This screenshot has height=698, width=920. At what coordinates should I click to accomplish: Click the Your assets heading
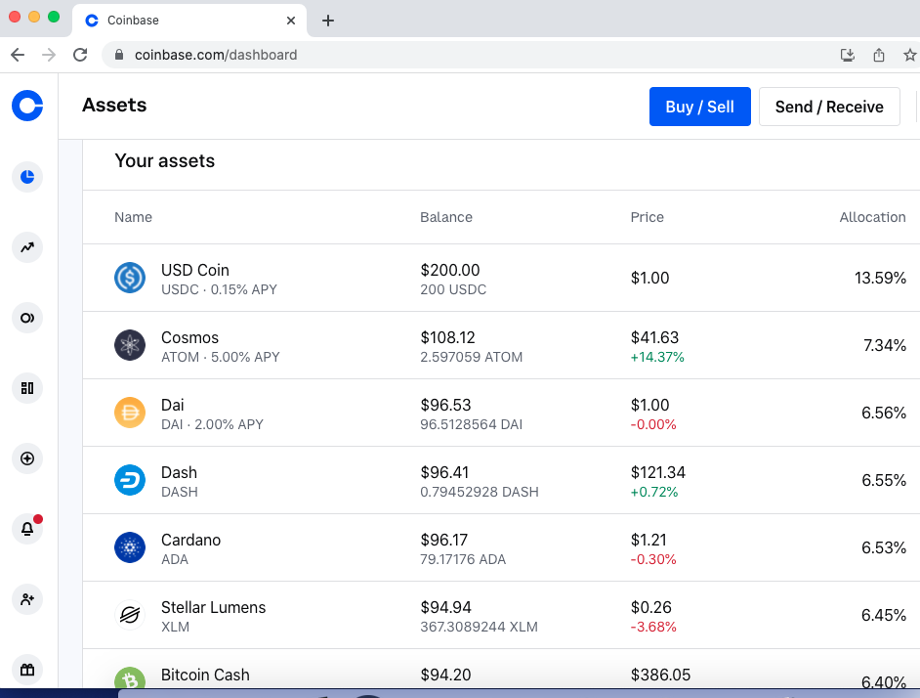(165, 161)
